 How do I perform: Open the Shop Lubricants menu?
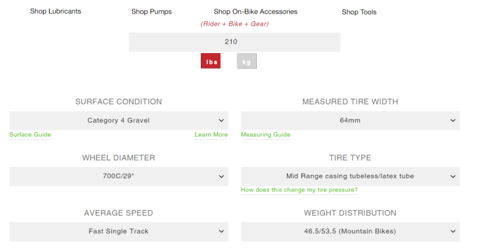tap(56, 11)
